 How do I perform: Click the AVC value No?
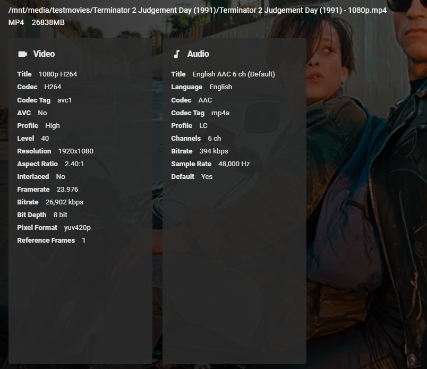tap(42, 113)
